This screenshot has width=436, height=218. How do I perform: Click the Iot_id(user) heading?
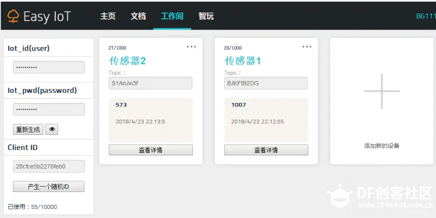(28, 48)
